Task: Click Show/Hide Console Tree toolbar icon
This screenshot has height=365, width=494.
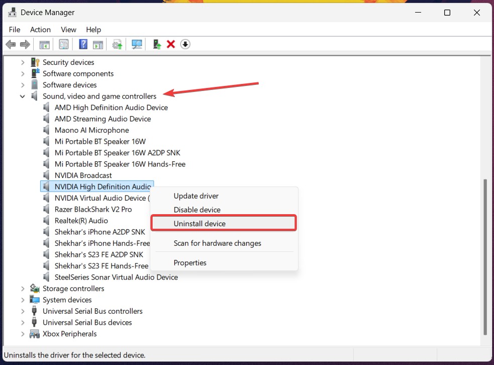Action: (x=44, y=44)
